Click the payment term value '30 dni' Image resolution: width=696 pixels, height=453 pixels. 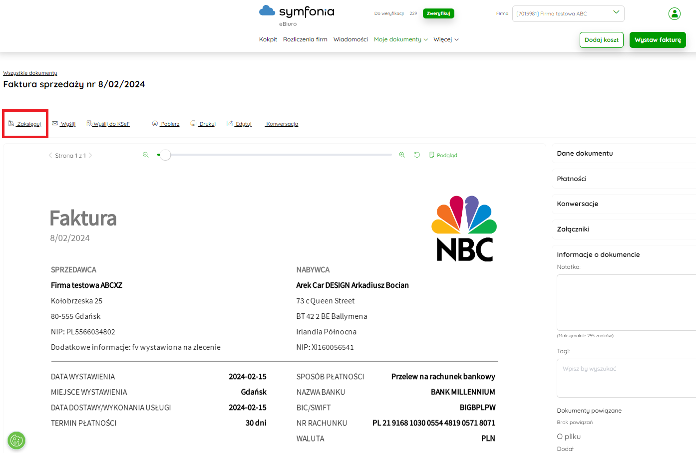click(x=256, y=423)
